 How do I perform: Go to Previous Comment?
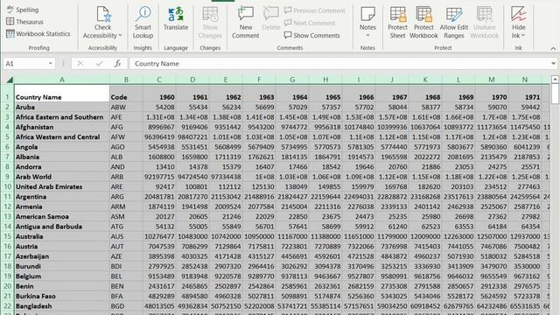315,10
